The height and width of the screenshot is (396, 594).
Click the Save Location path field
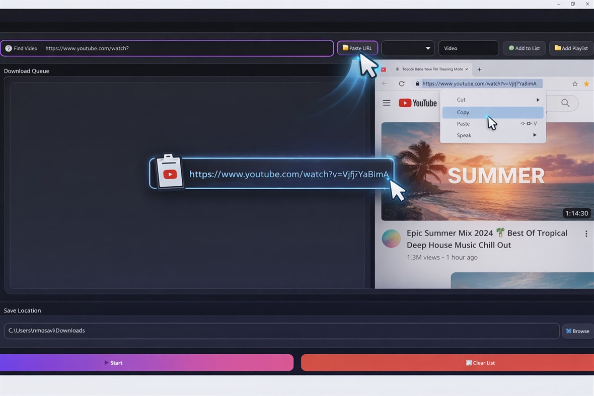click(282, 331)
